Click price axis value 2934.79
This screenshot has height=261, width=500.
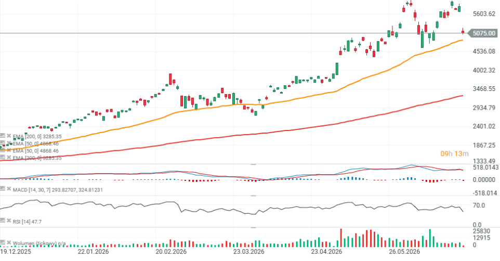pos(484,108)
